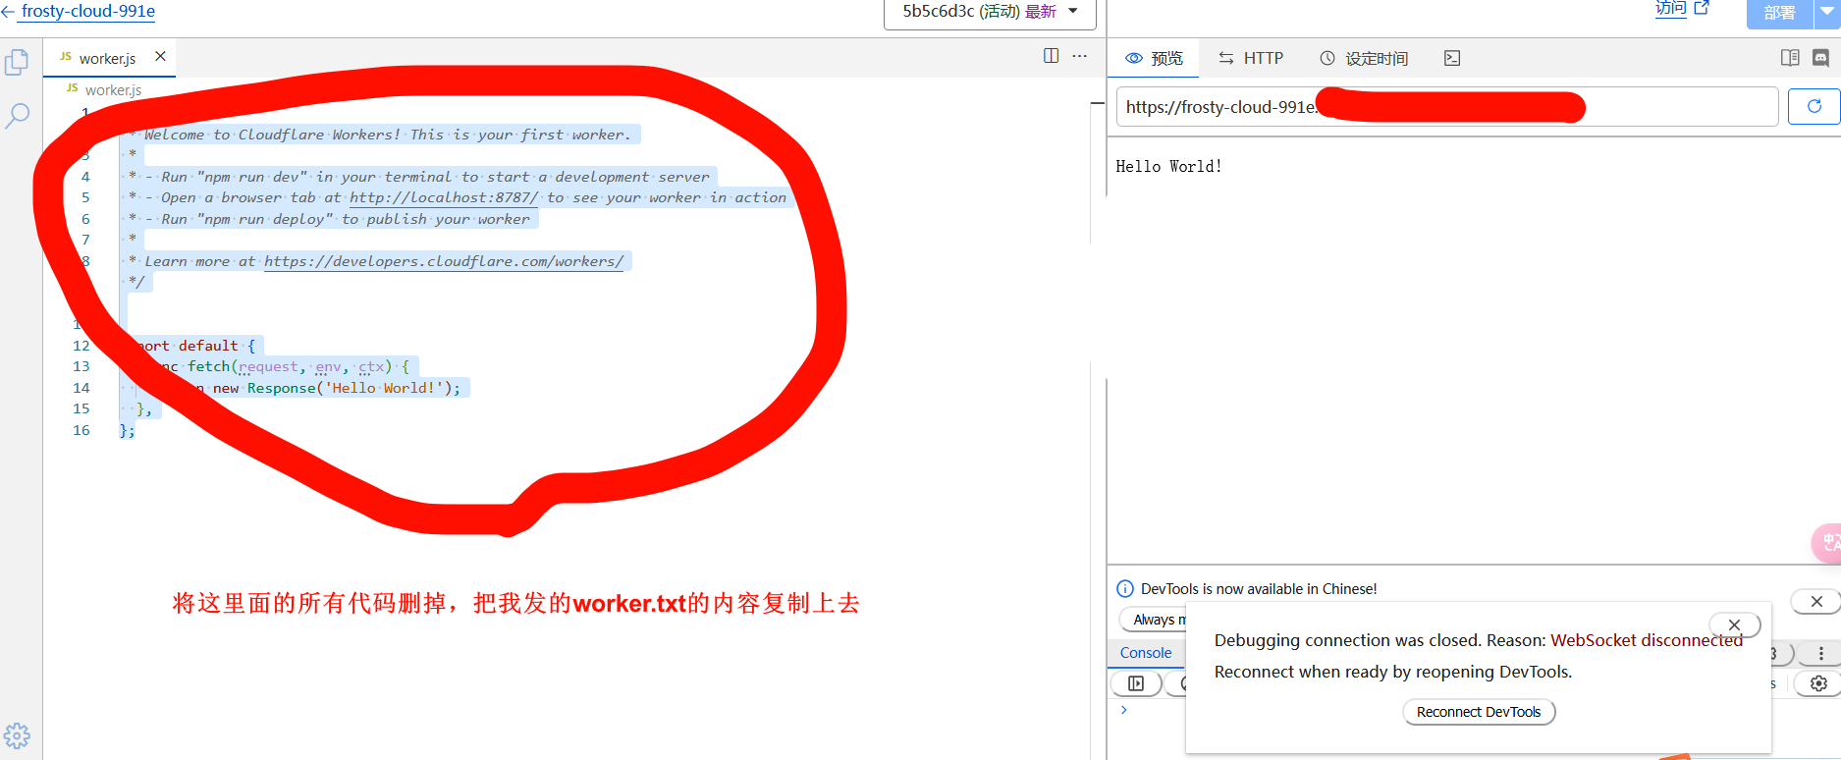Viewport: 1841px width, 760px height.
Task: Click the Always match language button
Action: click(1155, 620)
